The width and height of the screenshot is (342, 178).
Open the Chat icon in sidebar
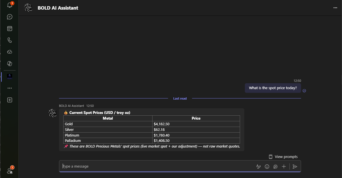10,17
